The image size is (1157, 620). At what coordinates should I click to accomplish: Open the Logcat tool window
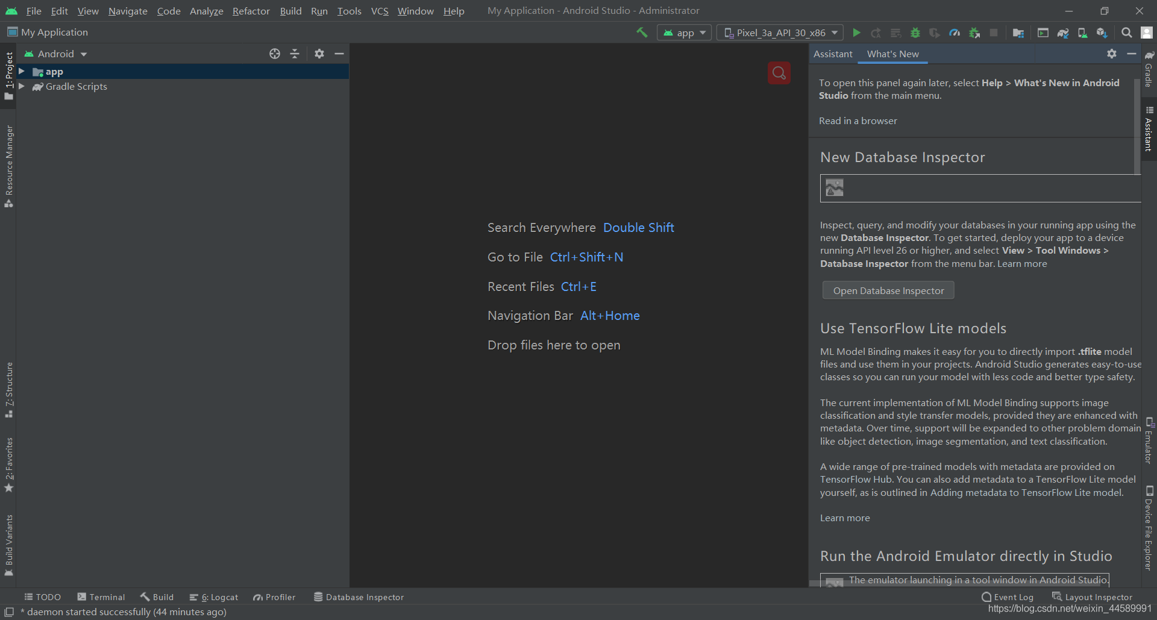[214, 597]
